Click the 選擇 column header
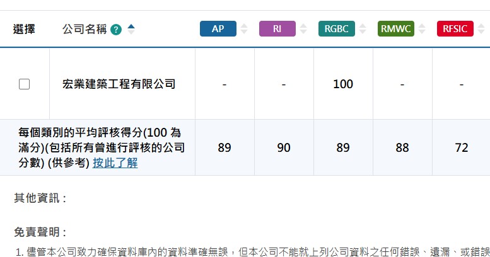490x257 pixels. coord(24,29)
